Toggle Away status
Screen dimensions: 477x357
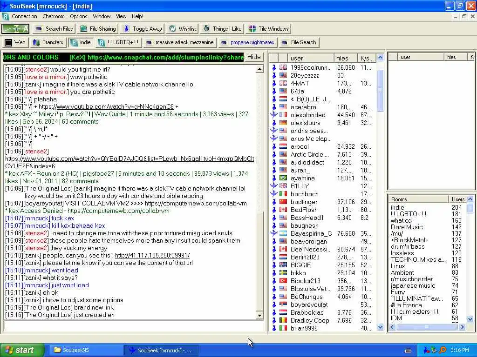coord(143,29)
